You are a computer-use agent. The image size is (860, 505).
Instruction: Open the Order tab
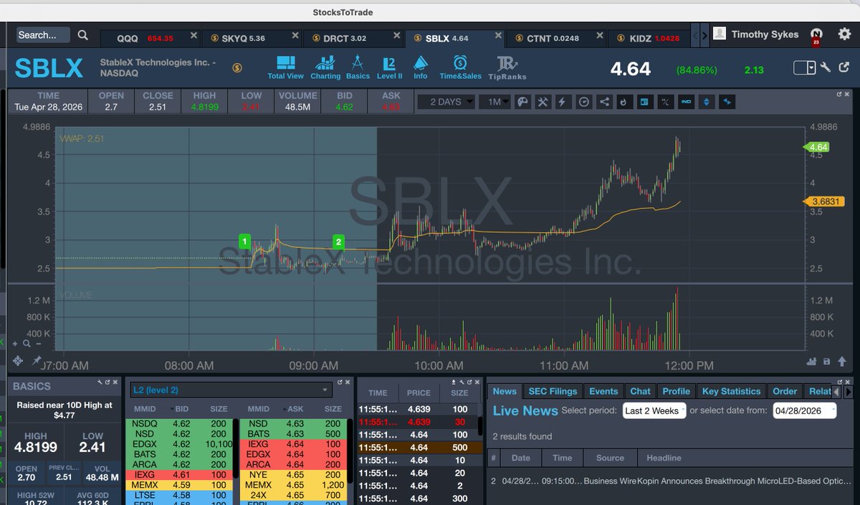785,391
